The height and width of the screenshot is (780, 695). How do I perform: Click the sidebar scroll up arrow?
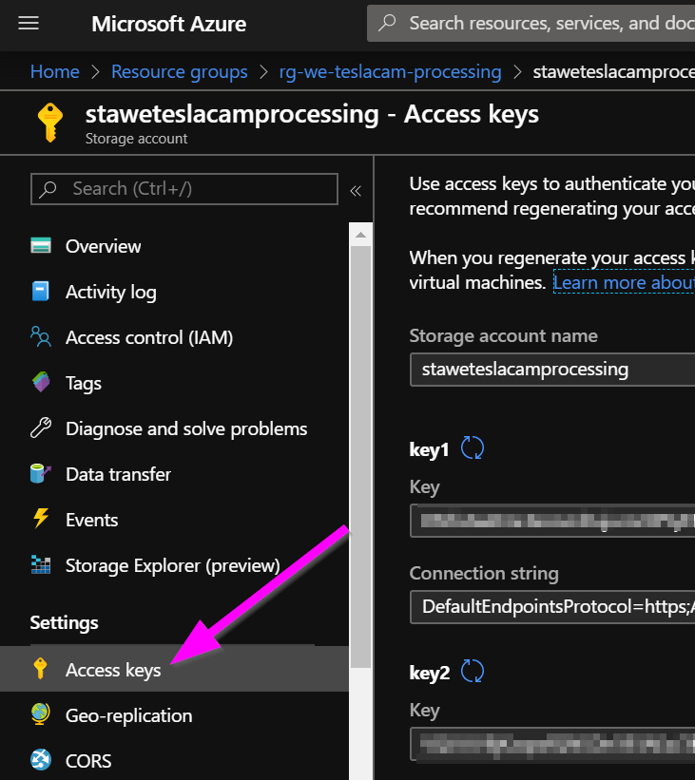click(x=360, y=235)
